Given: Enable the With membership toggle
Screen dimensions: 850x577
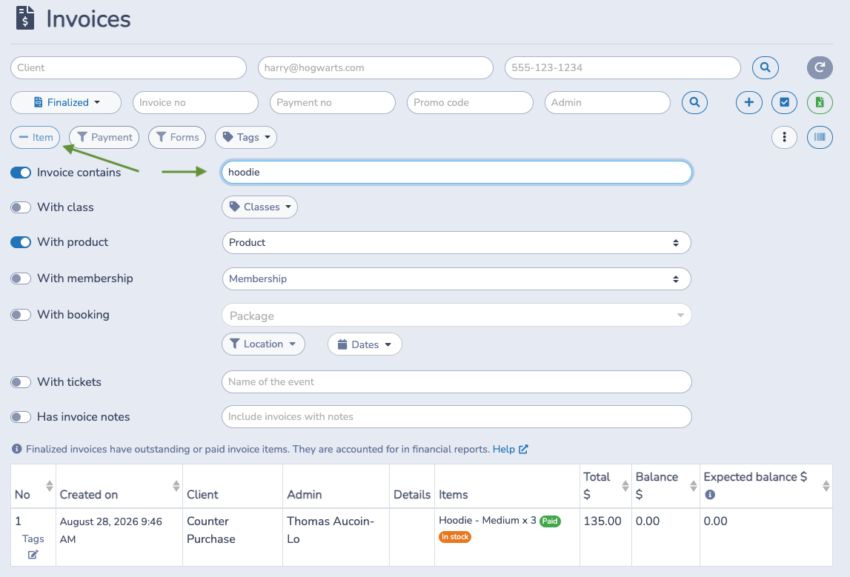Looking at the screenshot, I should [x=21, y=279].
